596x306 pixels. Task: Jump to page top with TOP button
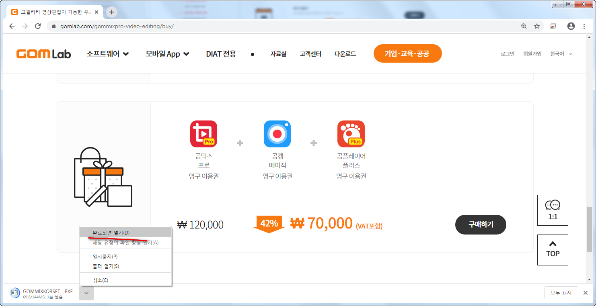coord(553,250)
